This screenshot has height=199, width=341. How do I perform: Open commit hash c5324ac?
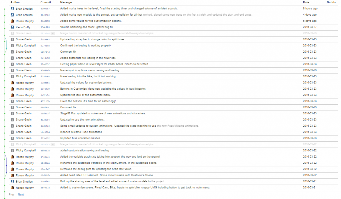click(x=45, y=15)
